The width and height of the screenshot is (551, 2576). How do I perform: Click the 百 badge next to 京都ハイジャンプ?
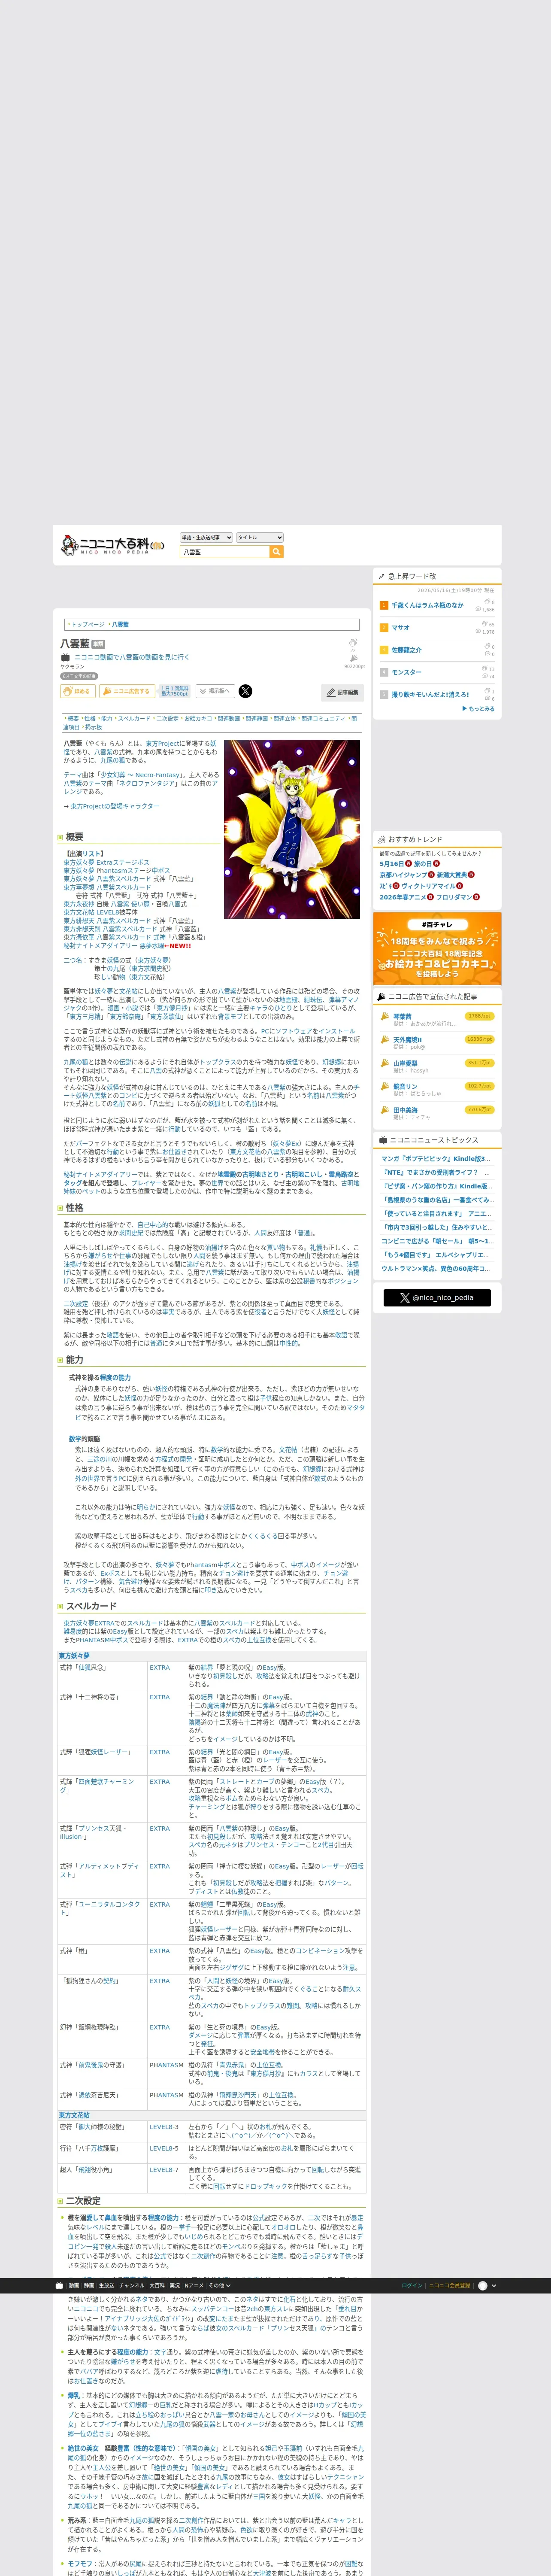pos(431,875)
